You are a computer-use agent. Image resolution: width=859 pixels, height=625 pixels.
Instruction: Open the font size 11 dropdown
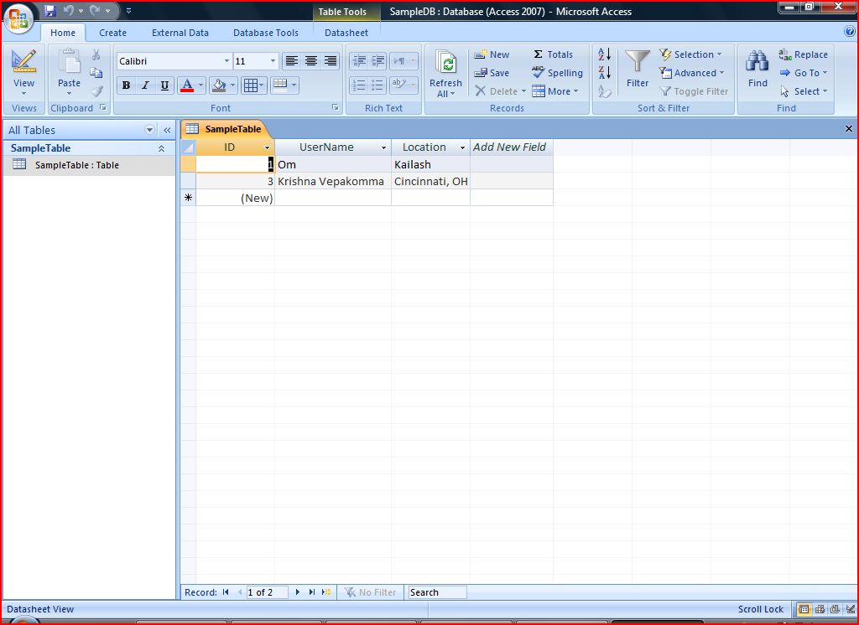pyautogui.click(x=273, y=61)
